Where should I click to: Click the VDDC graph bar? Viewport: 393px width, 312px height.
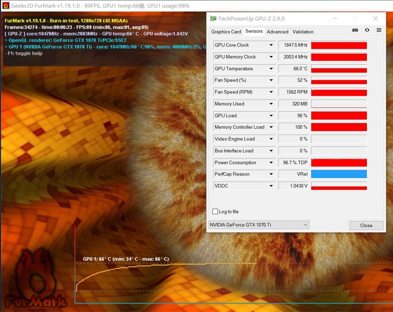point(339,186)
